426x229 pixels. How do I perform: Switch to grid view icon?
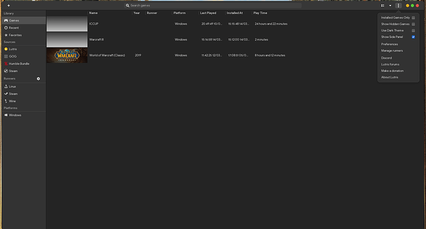pyautogui.click(x=383, y=6)
